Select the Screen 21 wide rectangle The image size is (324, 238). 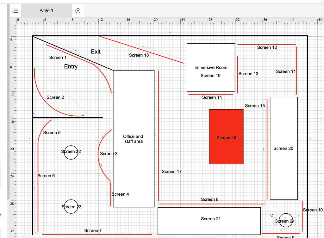coord(209,225)
